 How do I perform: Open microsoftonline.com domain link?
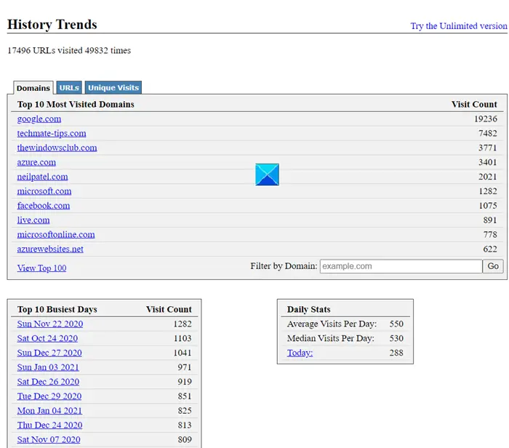click(56, 234)
